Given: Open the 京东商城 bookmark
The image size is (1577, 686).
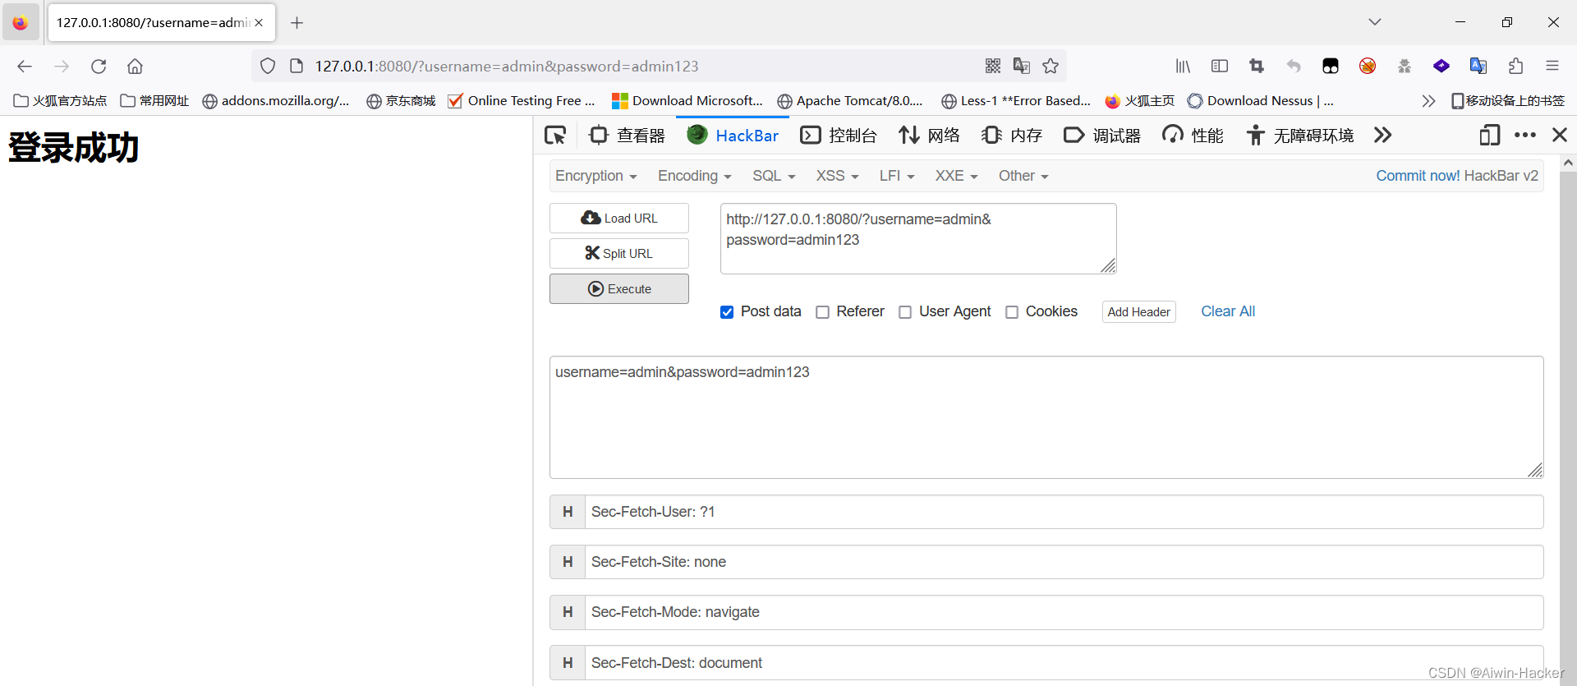Looking at the screenshot, I should coord(401,100).
